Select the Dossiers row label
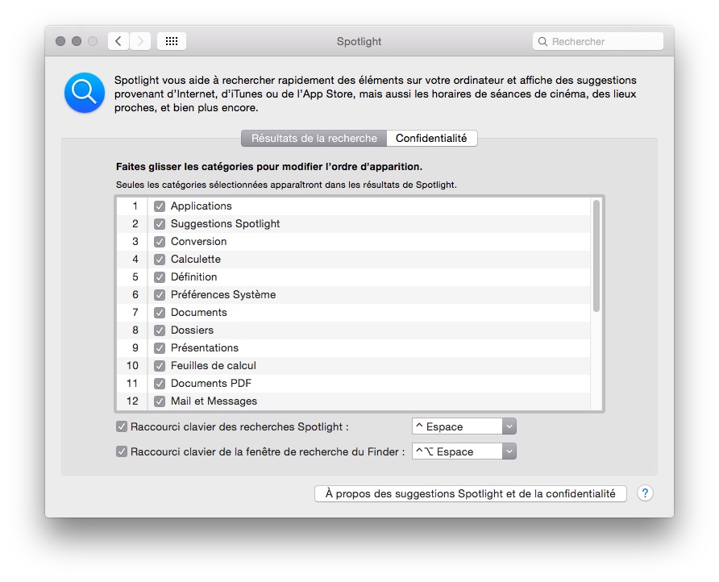 point(192,330)
